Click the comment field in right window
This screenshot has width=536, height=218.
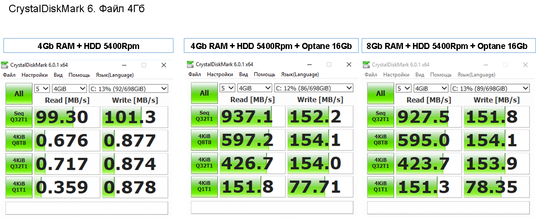(449, 208)
